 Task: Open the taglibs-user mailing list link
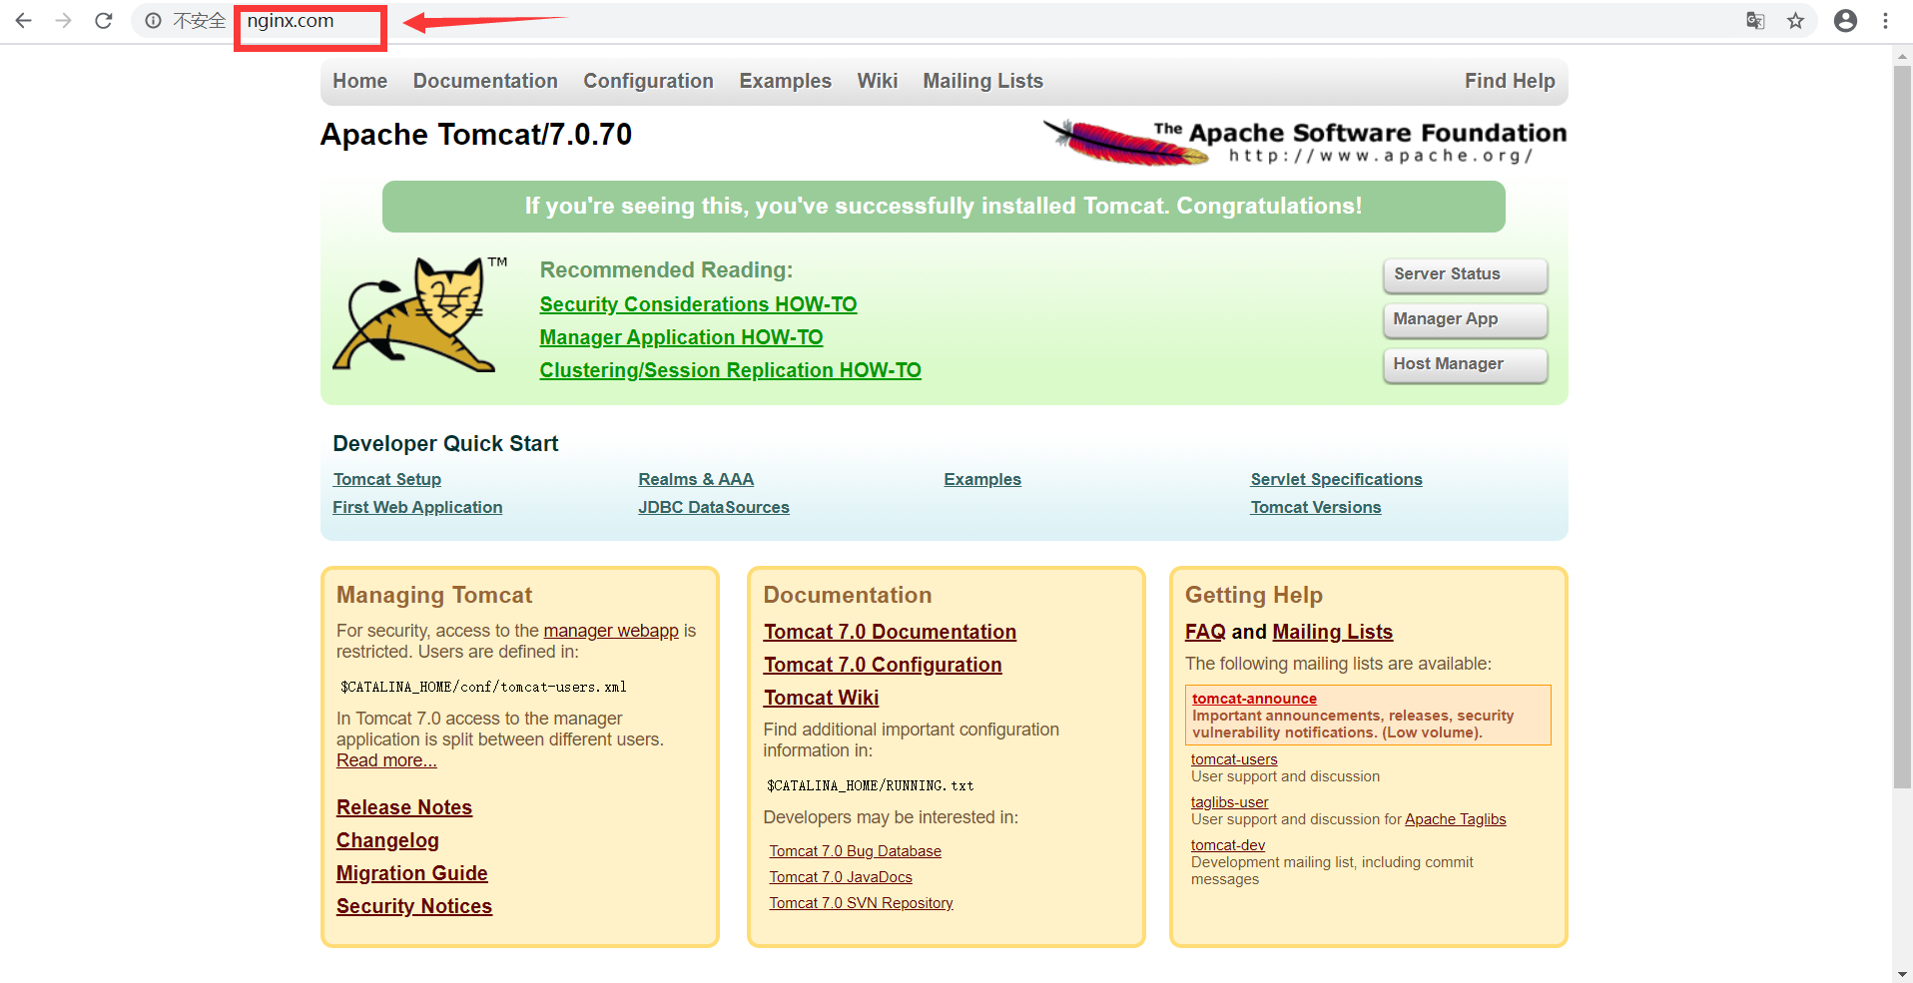point(1229,802)
